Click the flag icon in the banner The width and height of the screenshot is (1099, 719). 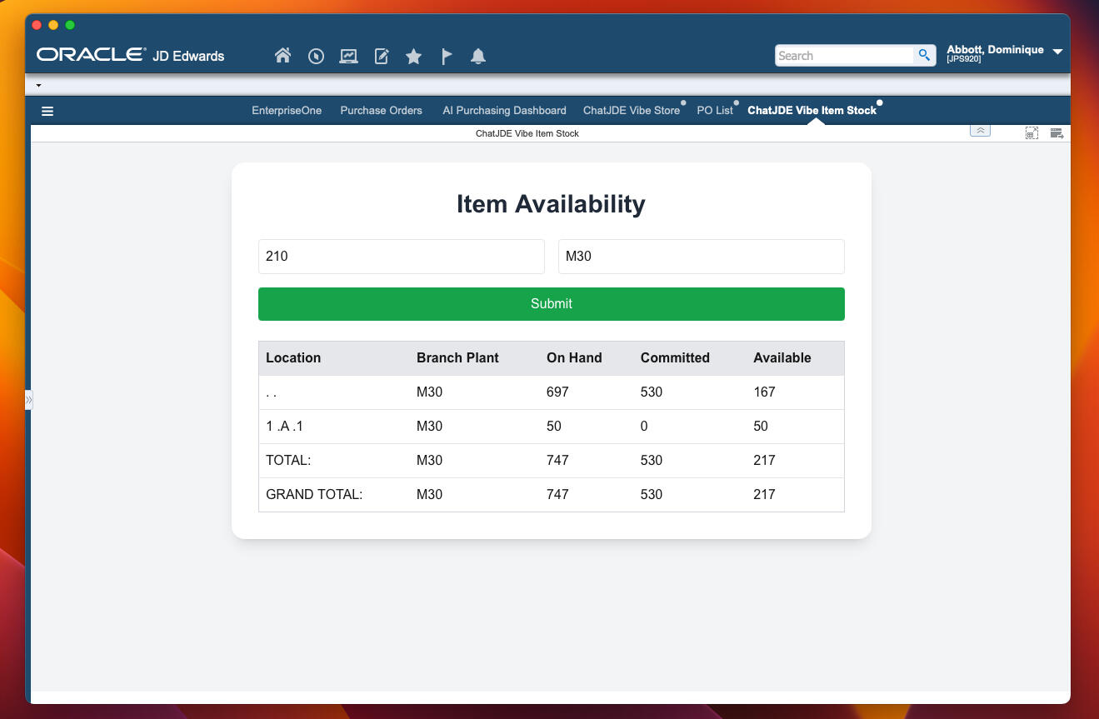point(446,56)
